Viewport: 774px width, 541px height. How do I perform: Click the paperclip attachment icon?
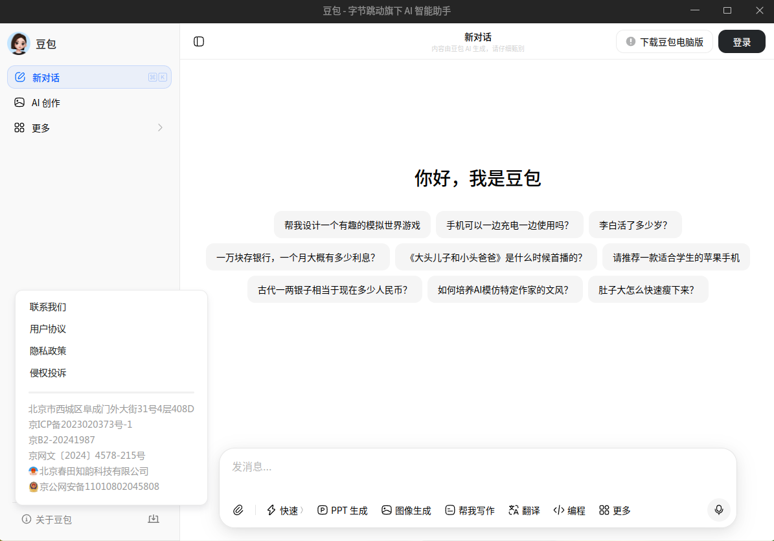(238, 510)
